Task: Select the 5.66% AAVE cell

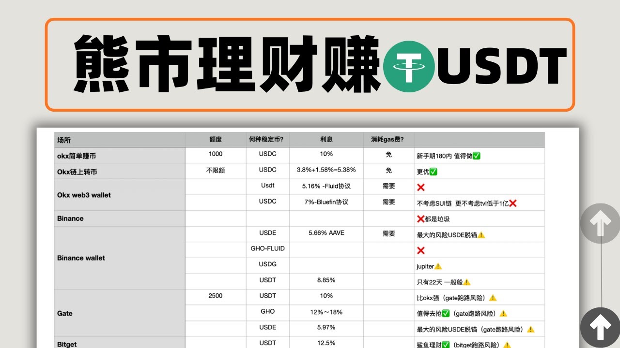Action: pyautogui.click(x=326, y=233)
